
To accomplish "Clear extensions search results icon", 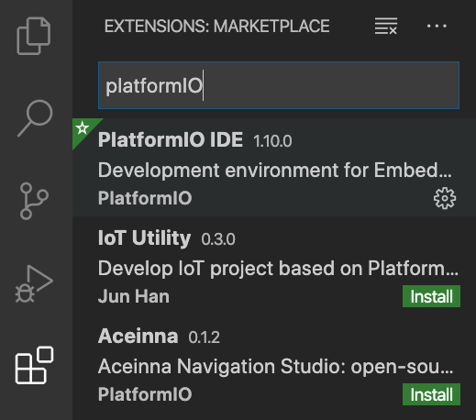I will click(x=386, y=26).
